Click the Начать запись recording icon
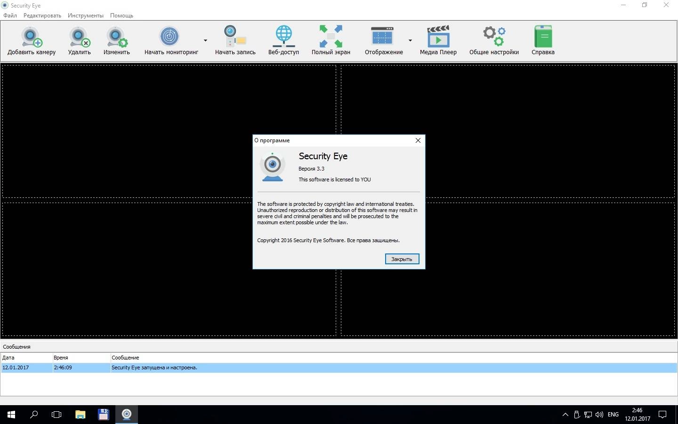The image size is (678, 424). click(235, 37)
